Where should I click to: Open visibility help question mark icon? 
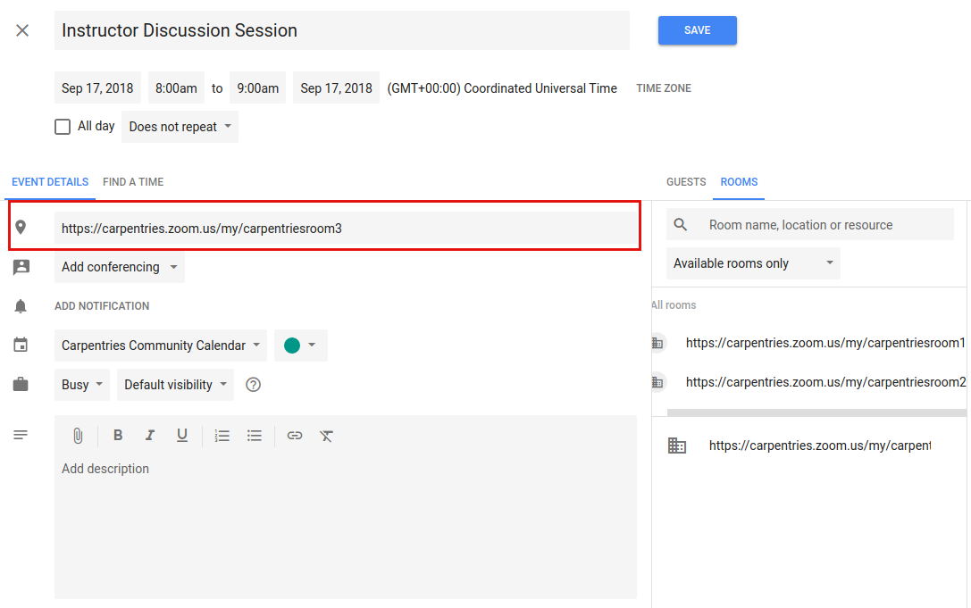click(x=254, y=385)
